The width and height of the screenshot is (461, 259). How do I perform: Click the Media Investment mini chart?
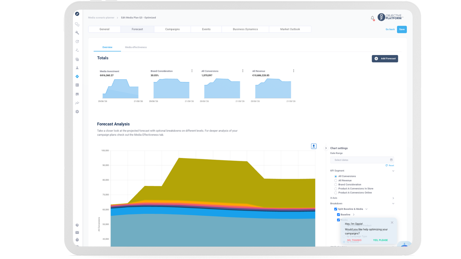pos(120,89)
